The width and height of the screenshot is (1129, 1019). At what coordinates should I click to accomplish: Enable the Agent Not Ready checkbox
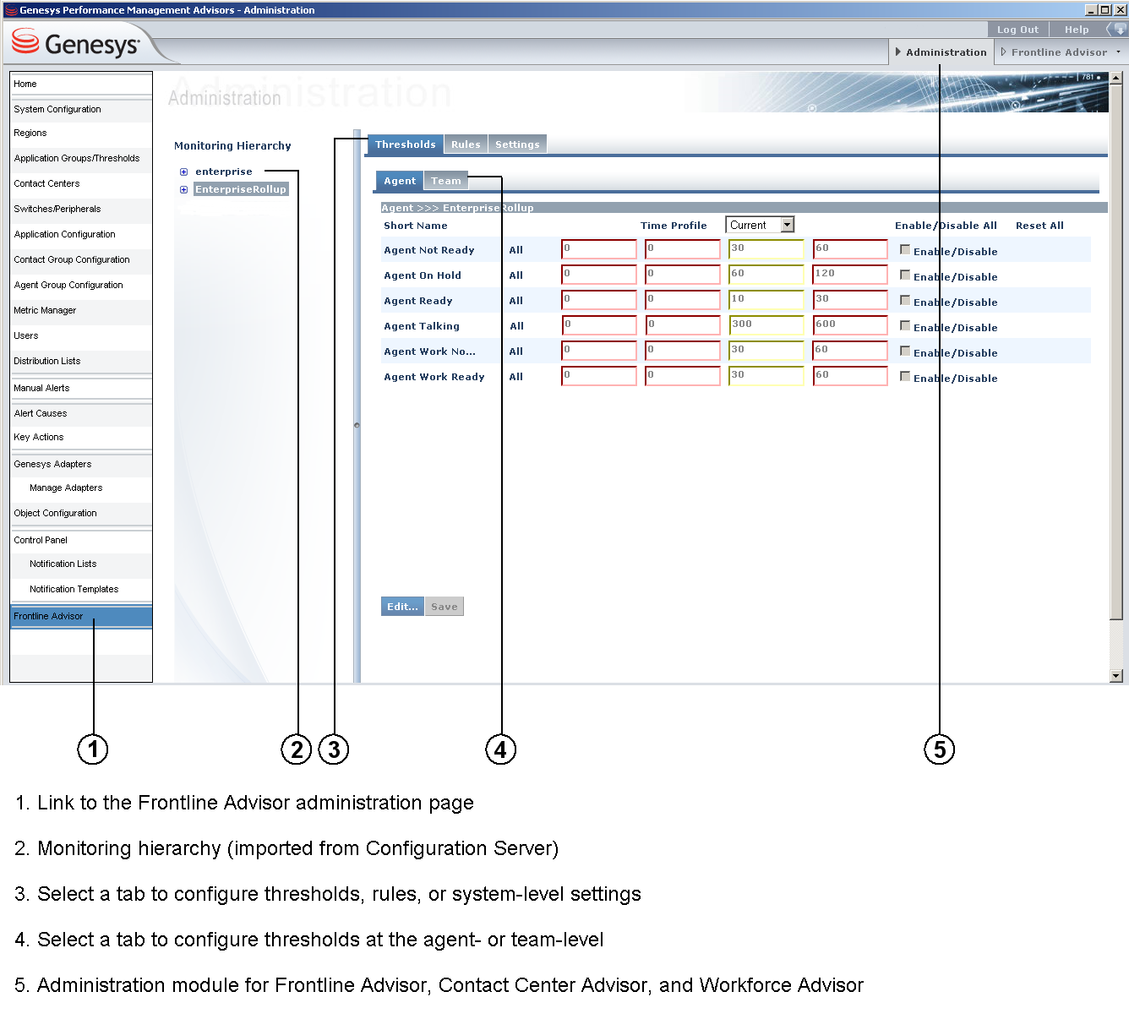pos(905,249)
